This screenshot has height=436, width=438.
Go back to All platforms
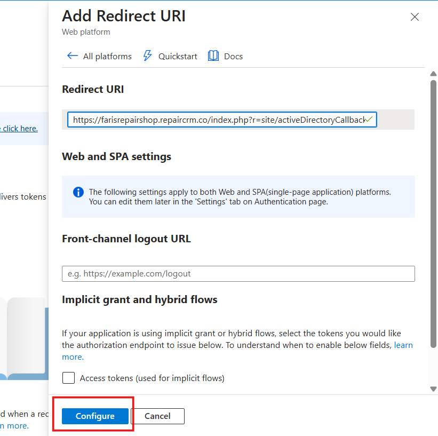click(x=107, y=57)
